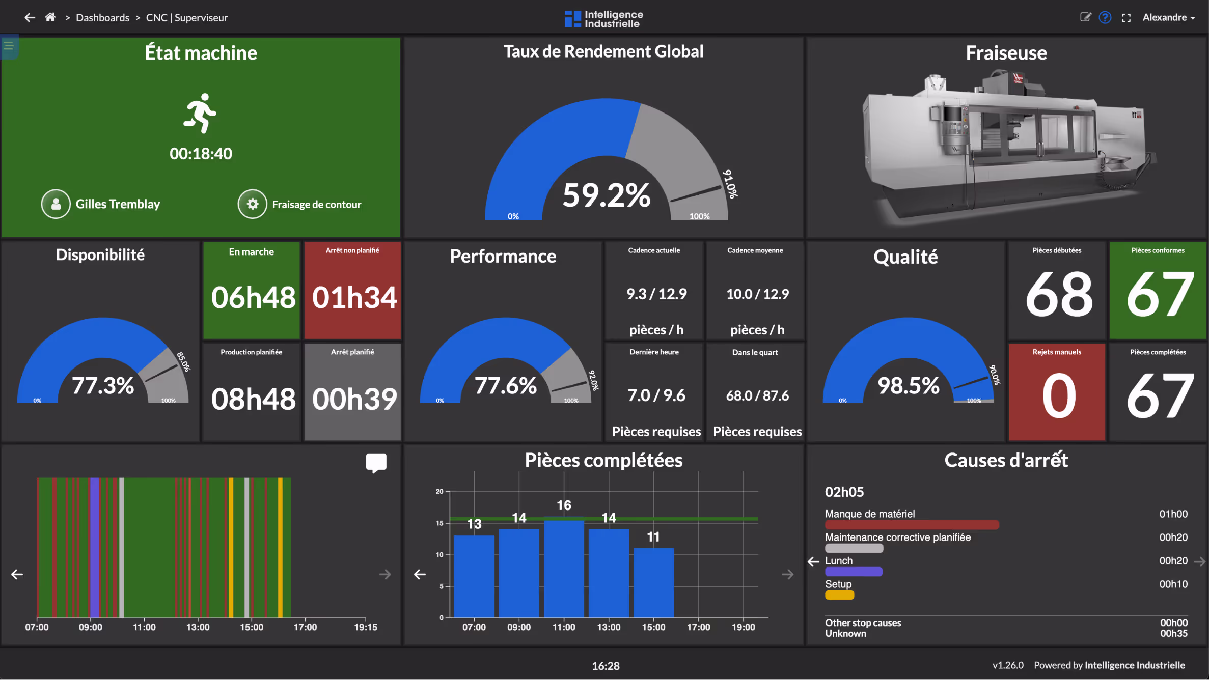Open the edit dashboard pencil icon
Image resolution: width=1209 pixels, height=680 pixels.
tap(1085, 18)
